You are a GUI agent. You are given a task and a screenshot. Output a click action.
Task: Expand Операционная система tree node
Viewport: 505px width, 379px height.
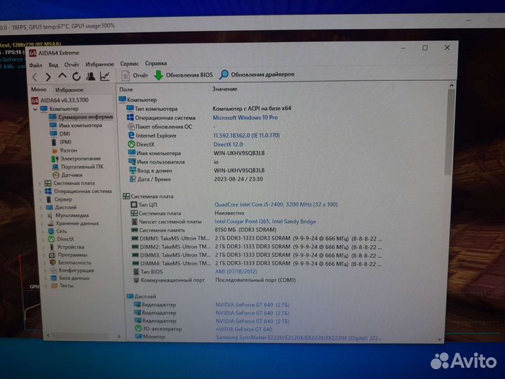click(x=40, y=192)
